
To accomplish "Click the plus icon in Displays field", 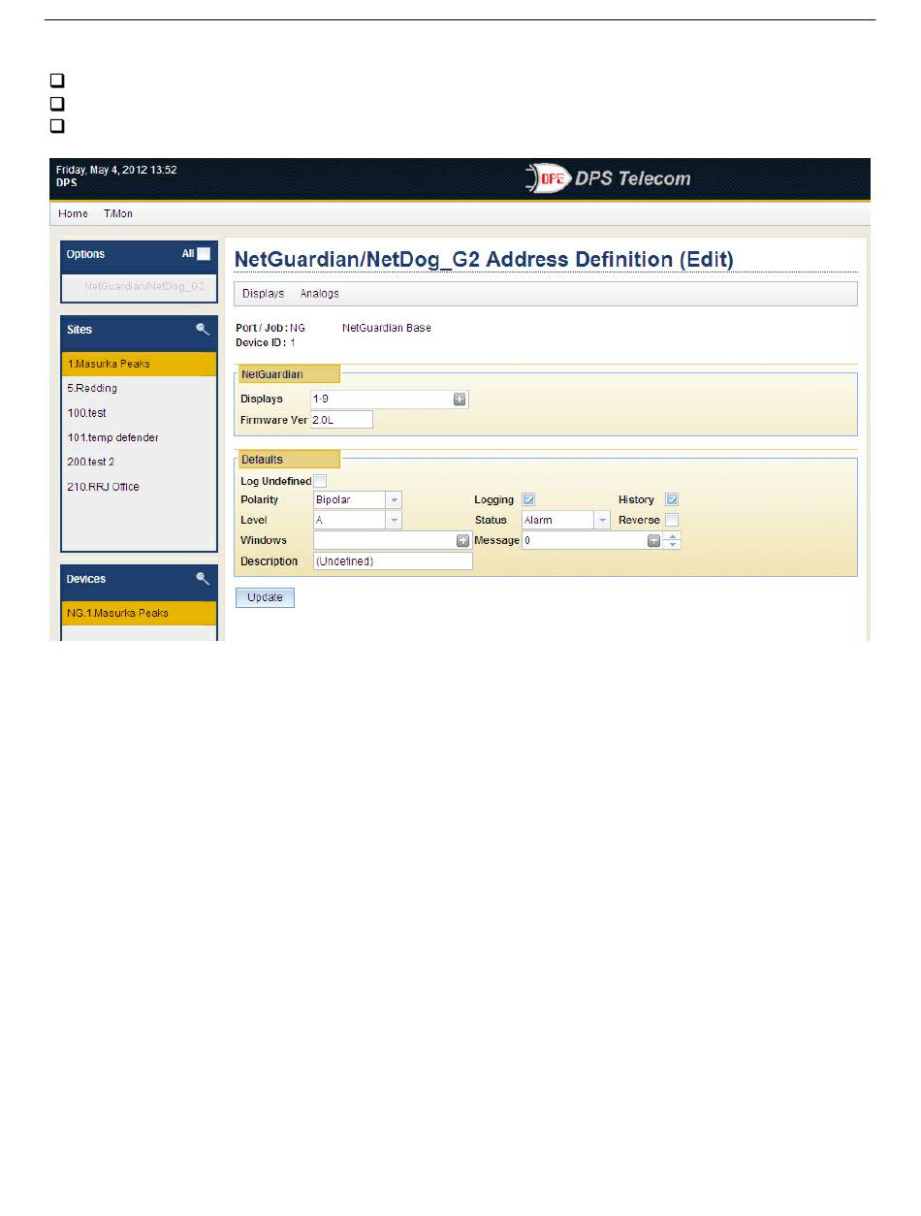I will tap(460, 399).
